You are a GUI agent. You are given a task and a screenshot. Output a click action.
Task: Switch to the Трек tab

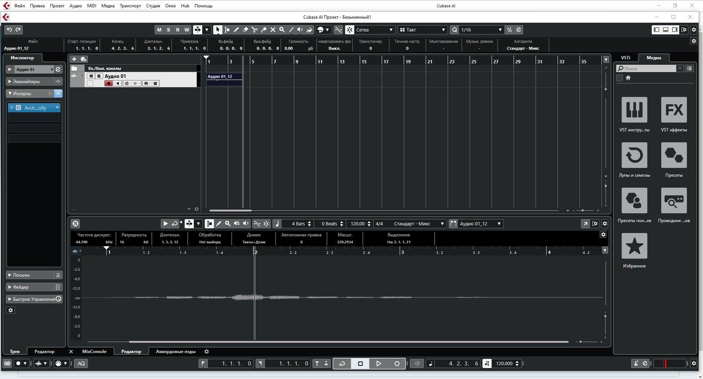click(15, 351)
